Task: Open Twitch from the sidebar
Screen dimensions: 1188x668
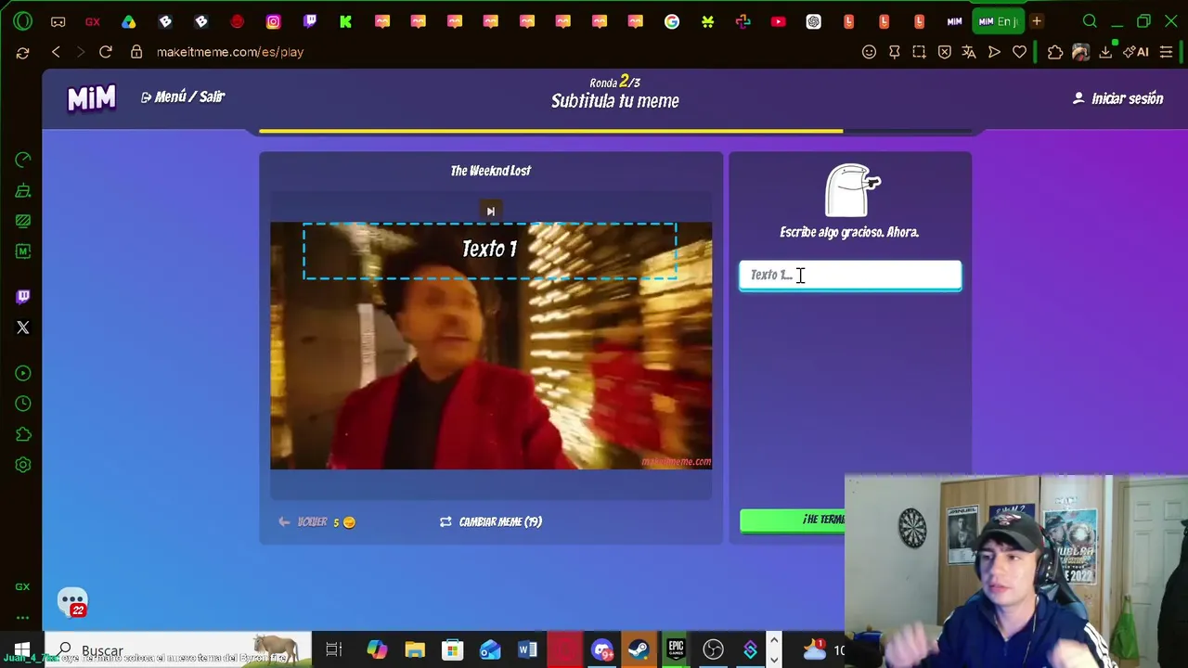Action: [23, 297]
